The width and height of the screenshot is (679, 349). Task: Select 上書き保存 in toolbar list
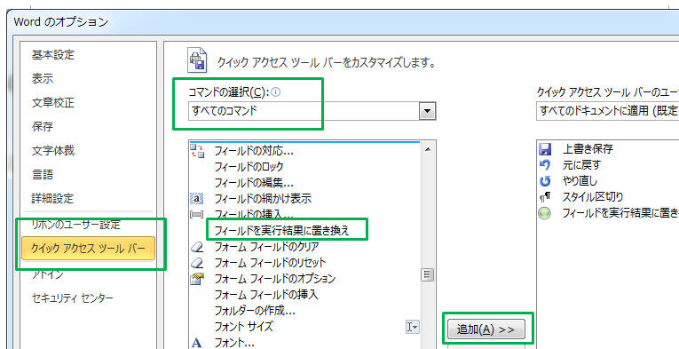(588, 149)
